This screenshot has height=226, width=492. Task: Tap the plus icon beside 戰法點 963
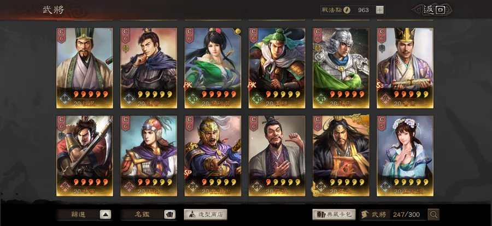[380, 10]
